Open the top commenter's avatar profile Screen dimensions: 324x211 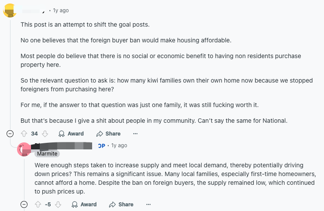10,10
